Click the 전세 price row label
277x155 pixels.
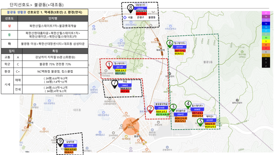pos(18,90)
